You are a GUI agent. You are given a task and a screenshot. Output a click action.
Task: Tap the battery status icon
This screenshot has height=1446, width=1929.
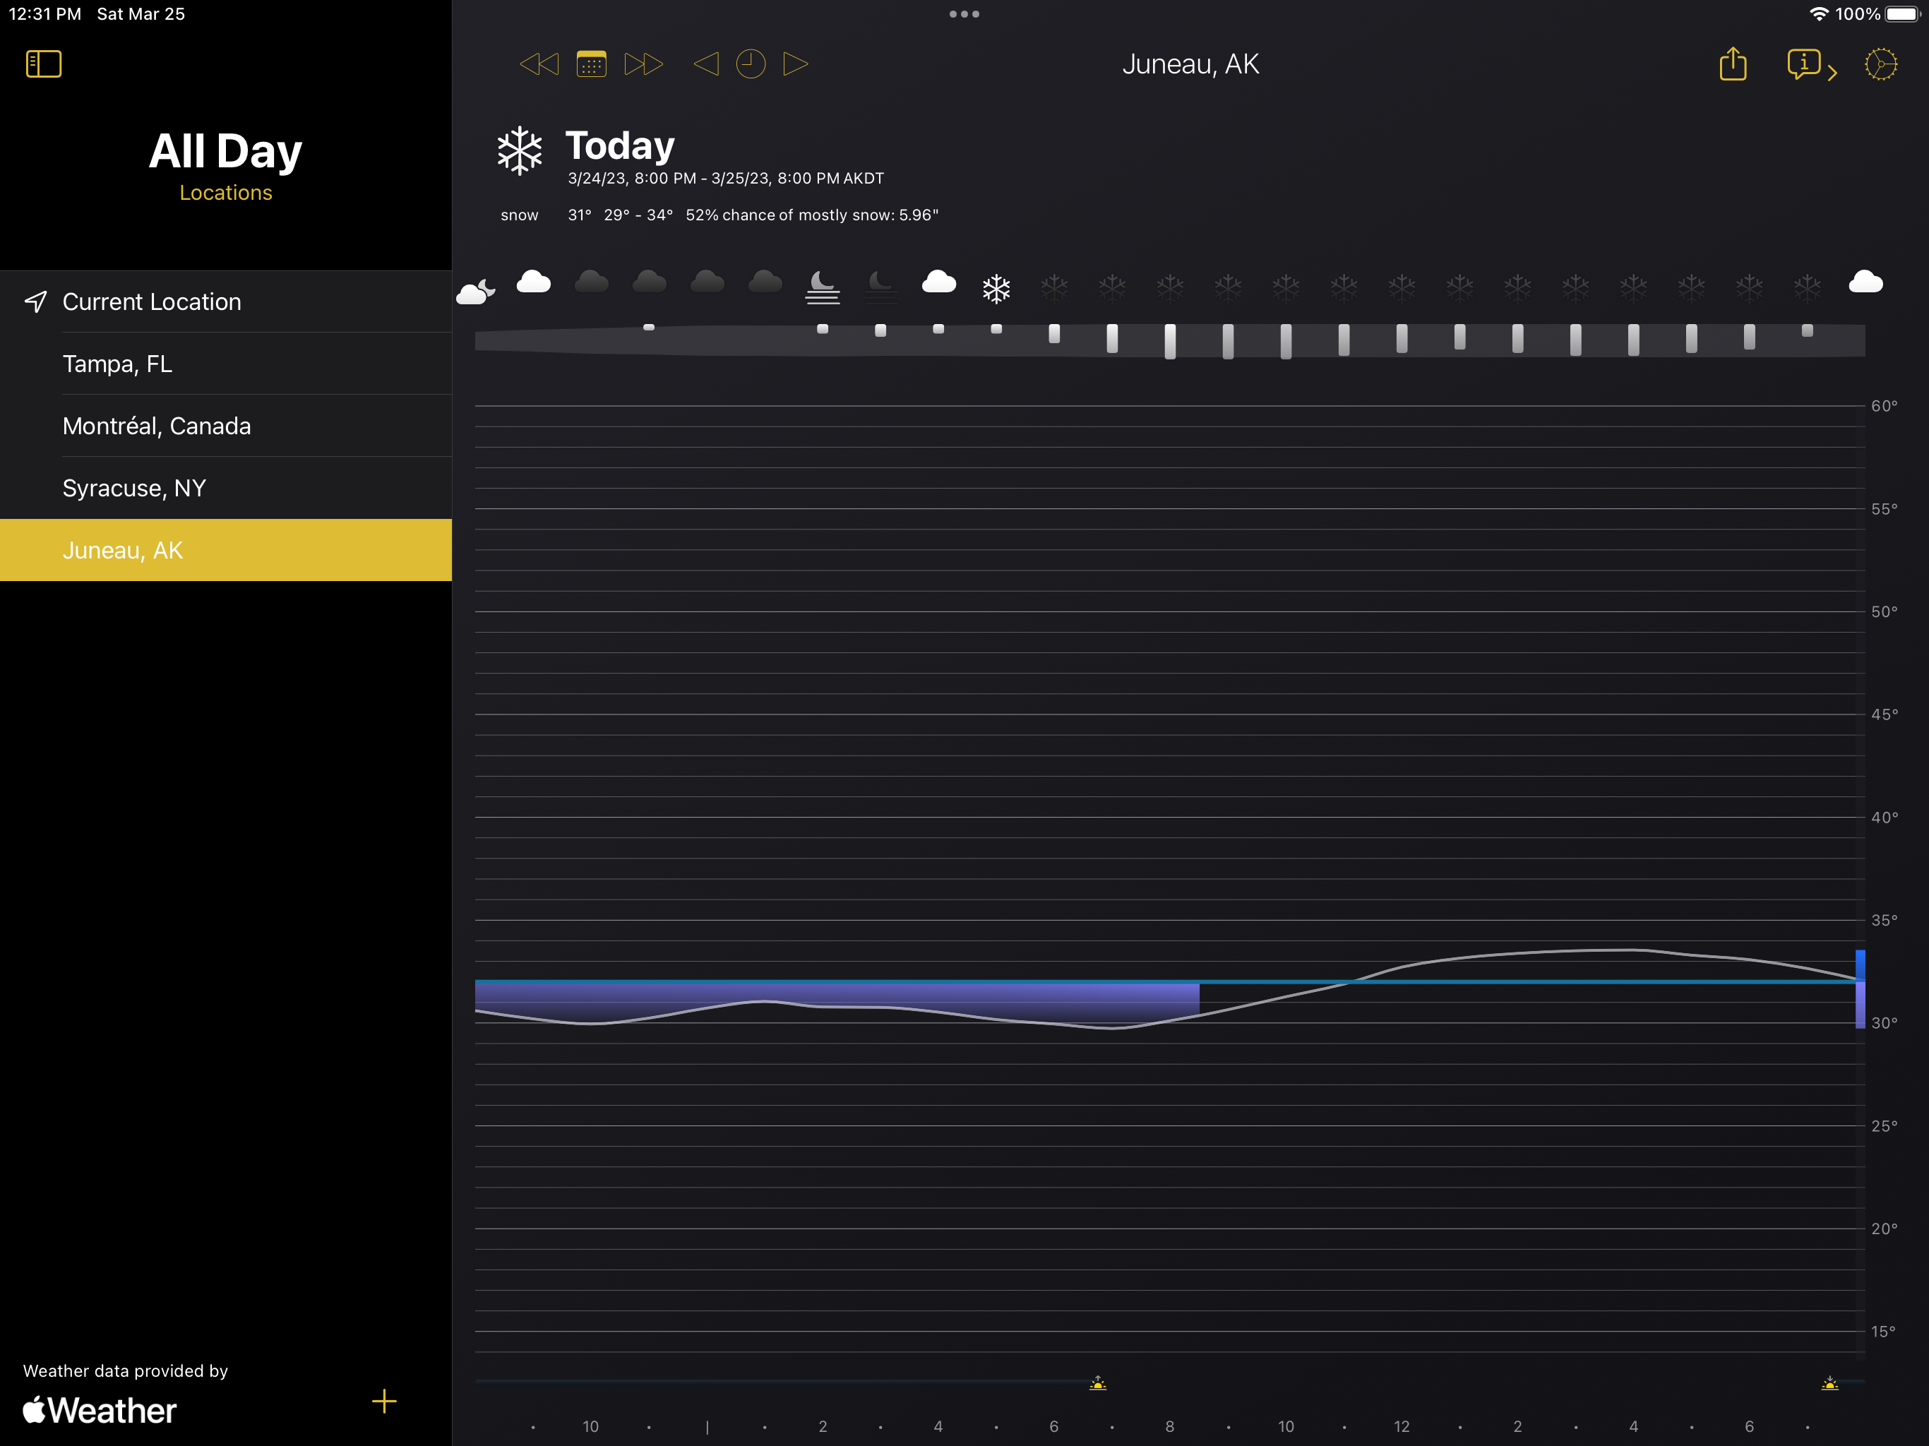pos(1903,14)
